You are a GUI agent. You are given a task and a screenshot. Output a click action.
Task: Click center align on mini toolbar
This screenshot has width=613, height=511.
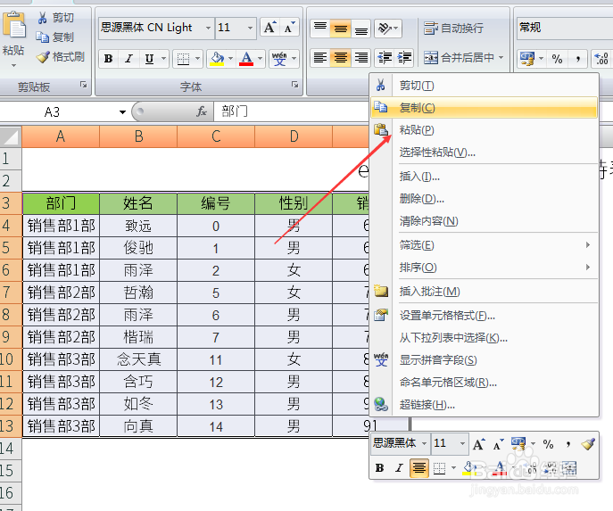pyautogui.click(x=419, y=468)
